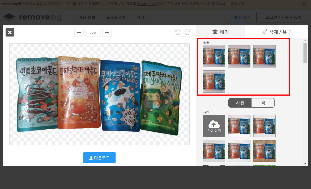Select the second blur thumbnail
This screenshot has height=189, width=311.
click(239, 56)
